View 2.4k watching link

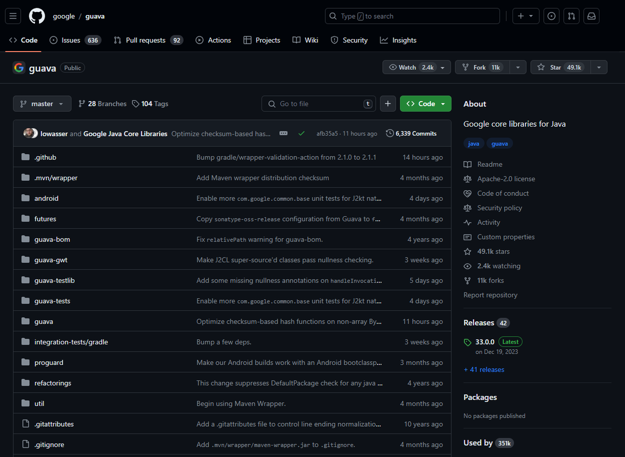492,266
